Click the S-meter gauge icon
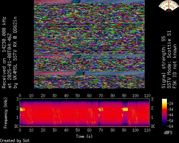This screenshot has width=179, height=143. (x=169, y=6)
